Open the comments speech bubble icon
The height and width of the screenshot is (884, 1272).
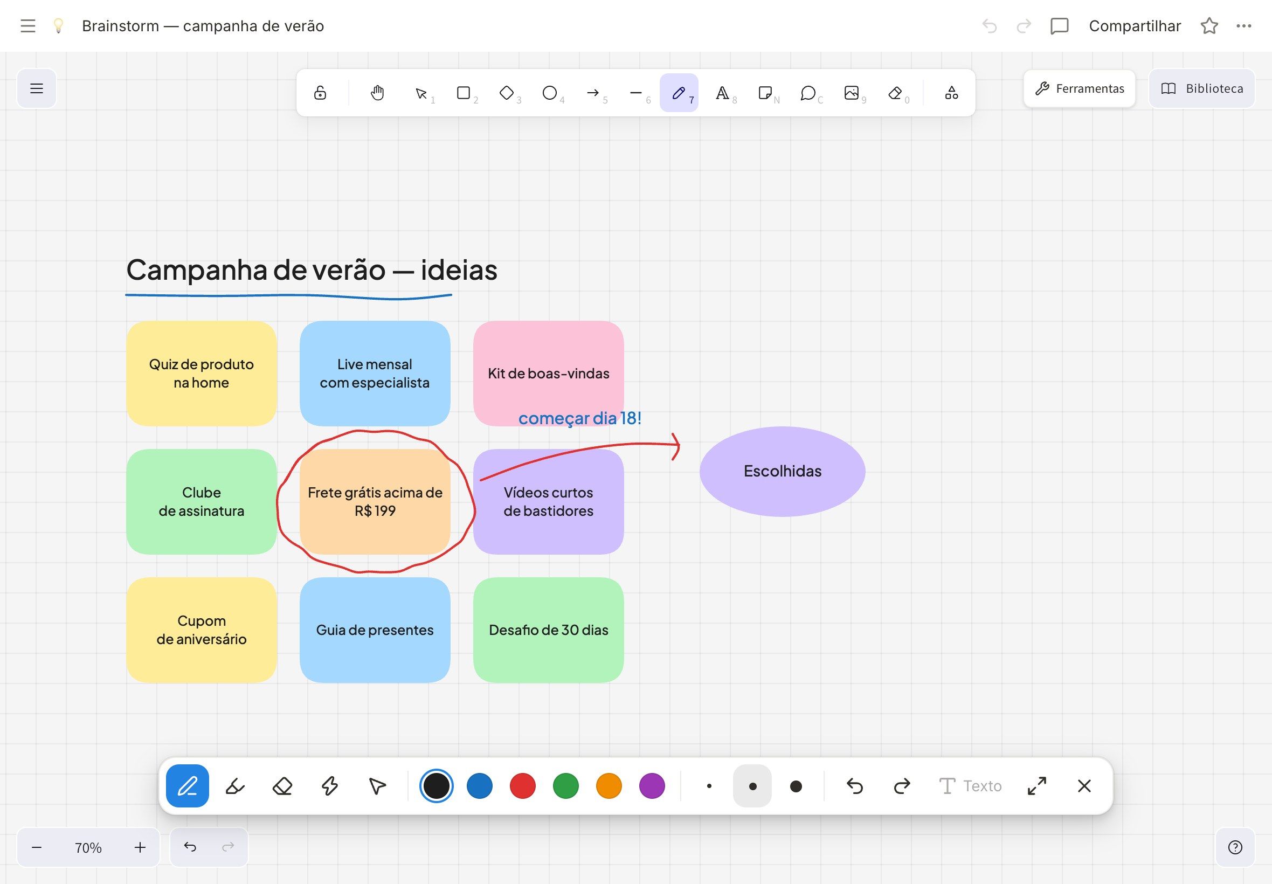(x=1059, y=26)
